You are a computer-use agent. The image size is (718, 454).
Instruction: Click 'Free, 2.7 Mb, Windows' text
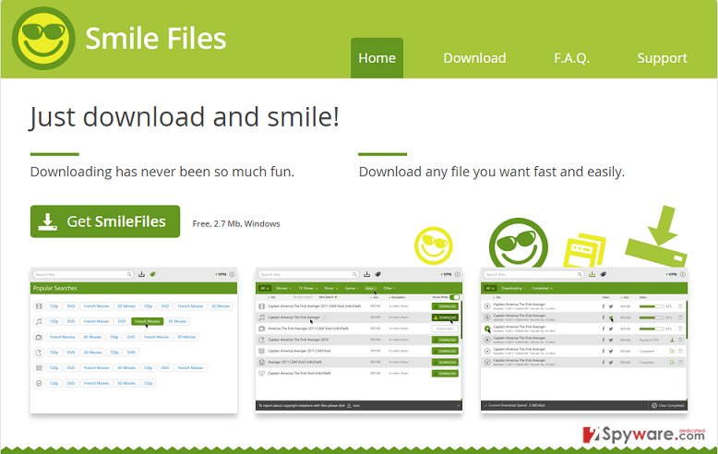[x=236, y=224]
